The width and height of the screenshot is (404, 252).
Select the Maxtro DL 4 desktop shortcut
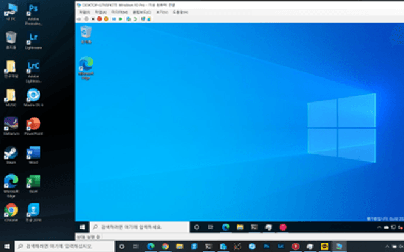click(33, 98)
